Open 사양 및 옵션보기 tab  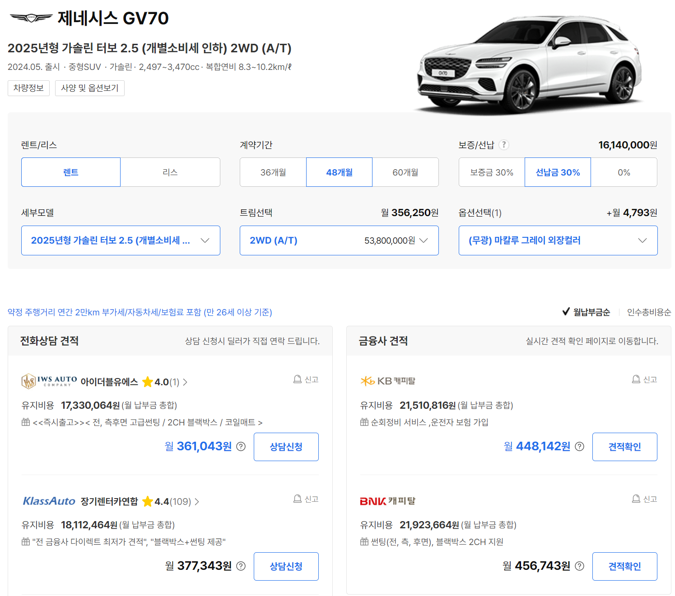[x=90, y=88]
